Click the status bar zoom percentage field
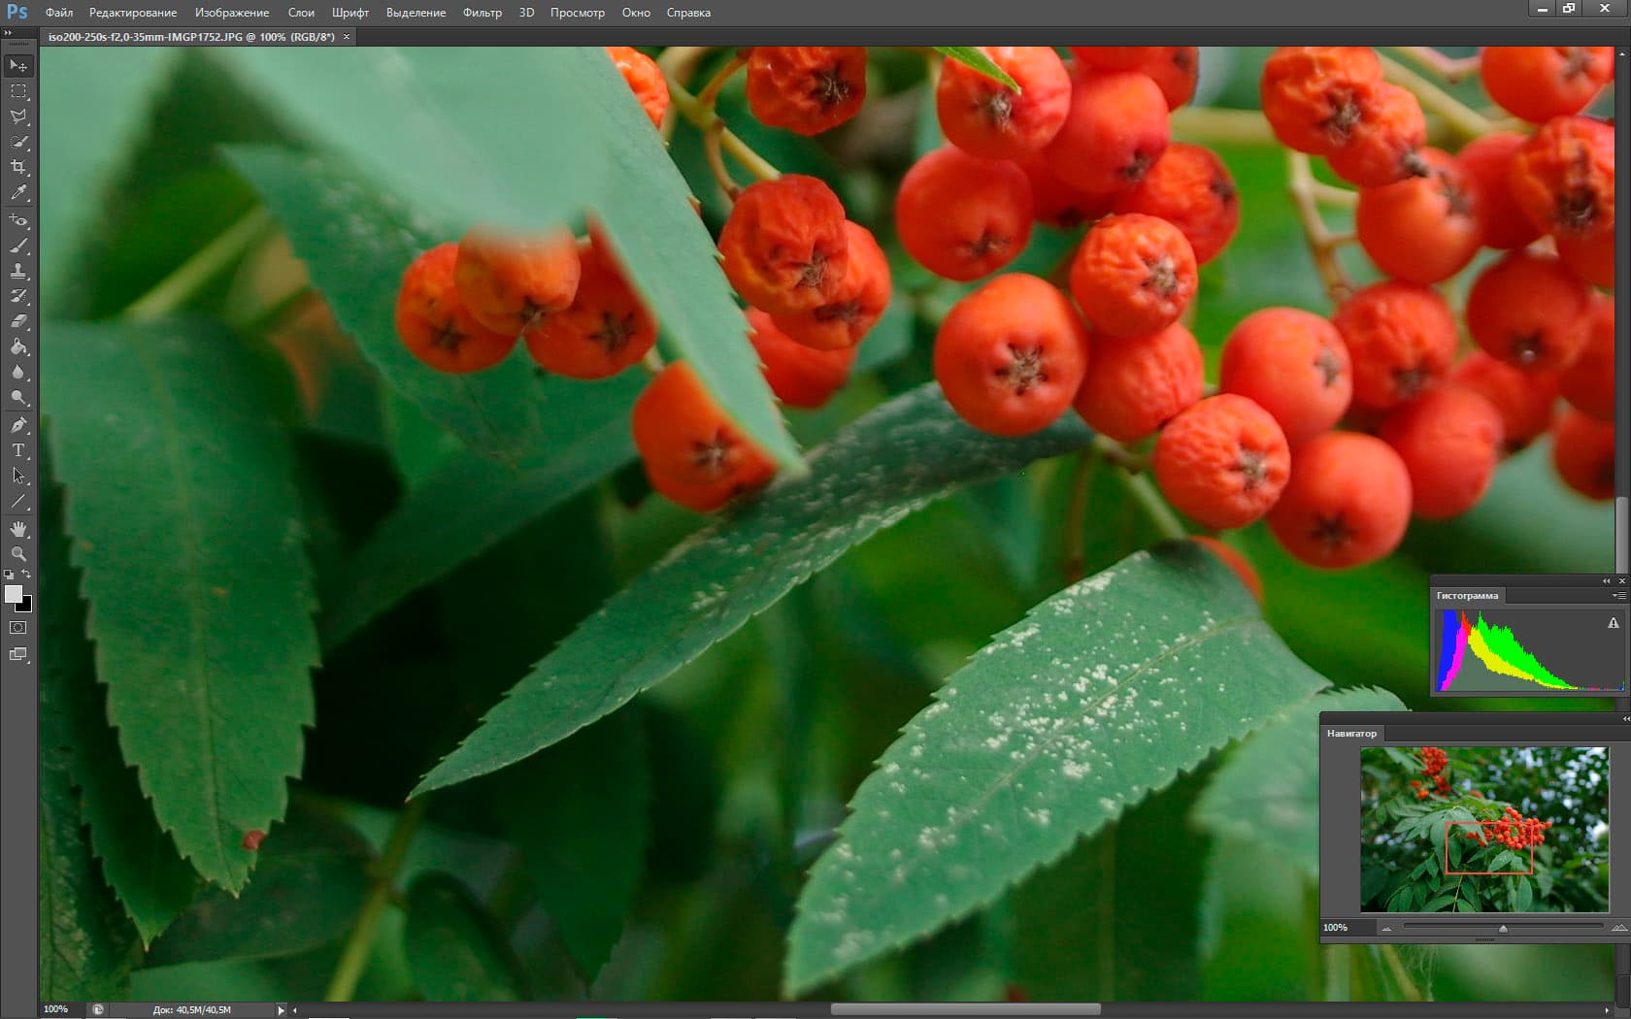This screenshot has height=1019, width=1631. [x=61, y=1010]
